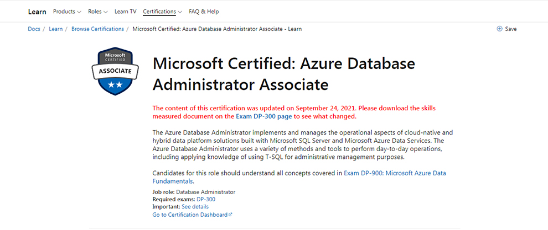
Task: Click the 'Job role: Database Administrator' text
Action: coord(194,192)
